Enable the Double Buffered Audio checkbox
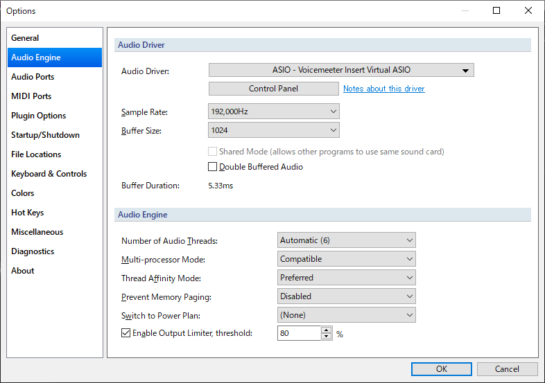This screenshot has height=383, width=545. point(214,167)
